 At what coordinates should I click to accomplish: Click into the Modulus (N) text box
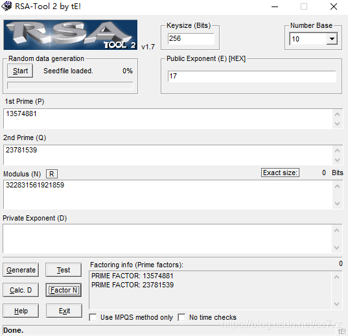coord(168,195)
